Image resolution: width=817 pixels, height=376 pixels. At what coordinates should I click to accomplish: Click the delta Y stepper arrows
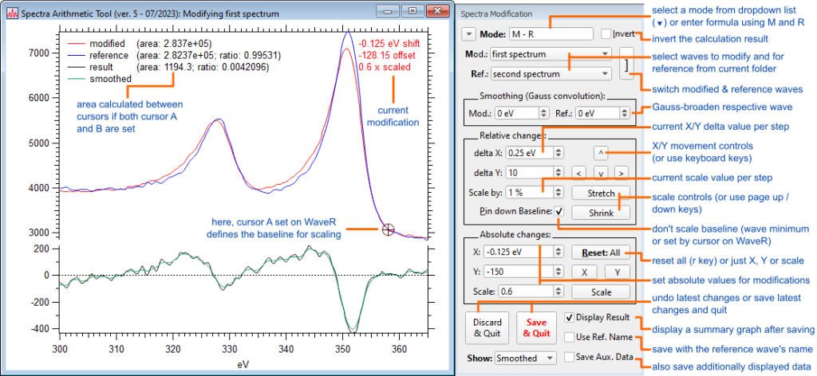[x=558, y=173]
